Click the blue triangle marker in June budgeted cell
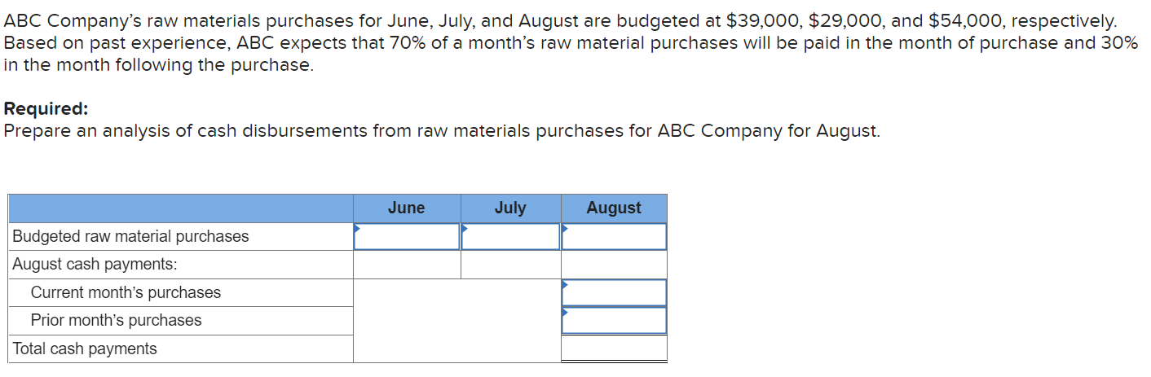 tap(357, 227)
